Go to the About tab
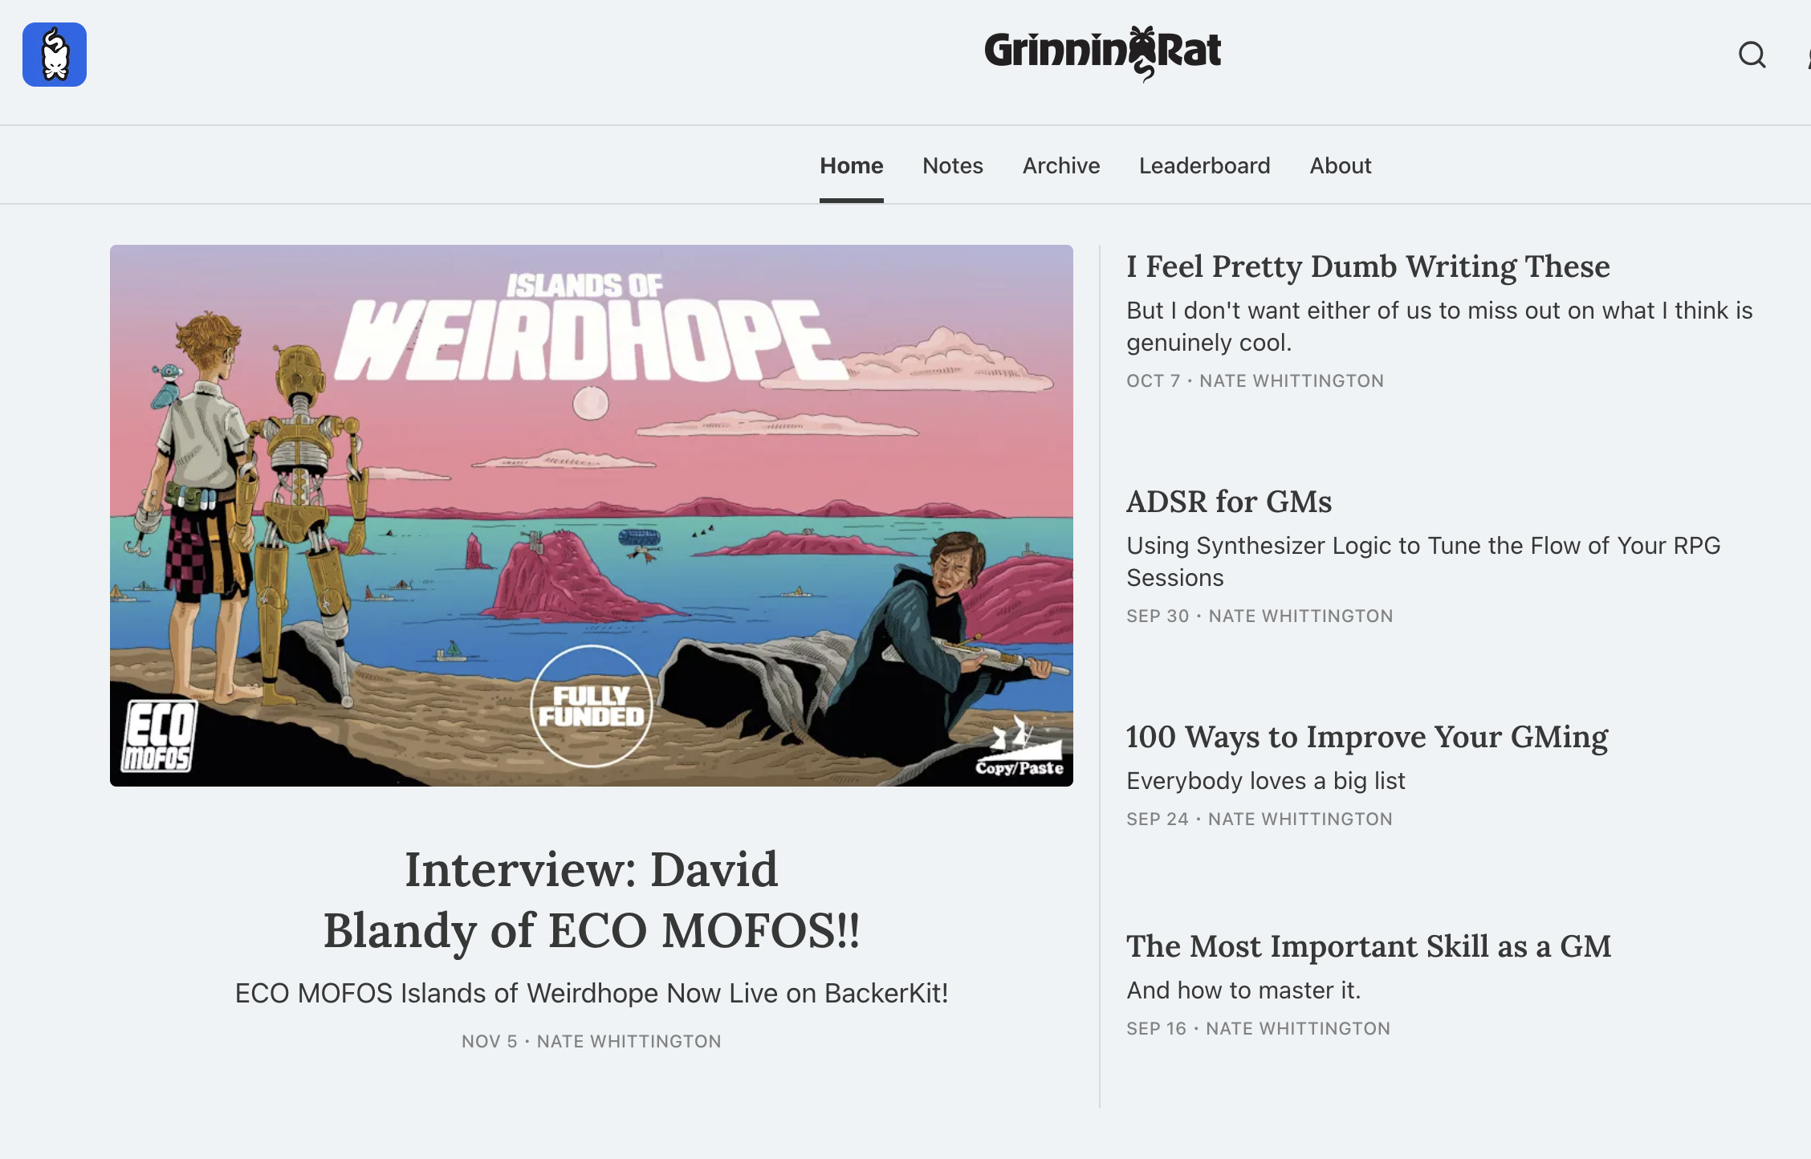 [x=1341, y=165]
